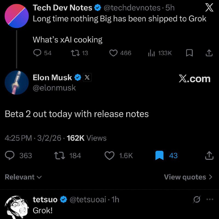The width and height of the screenshot is (219, 219).
Task: Like Elon Musk's Beta 2 post
Action: click(110, 155)
